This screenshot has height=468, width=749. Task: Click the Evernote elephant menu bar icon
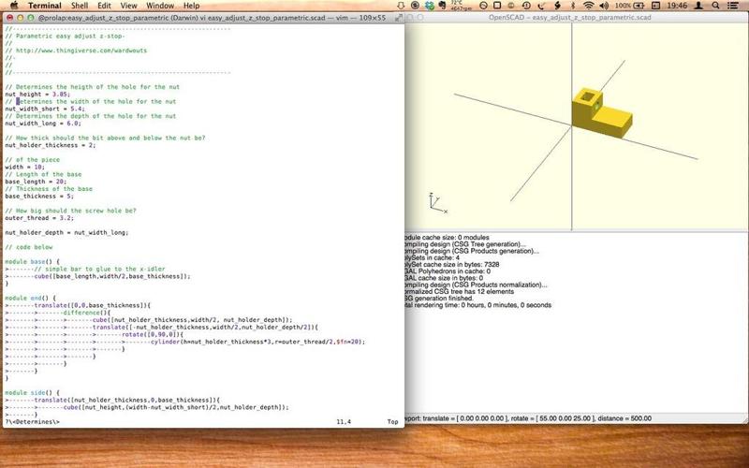pos(442,6)
